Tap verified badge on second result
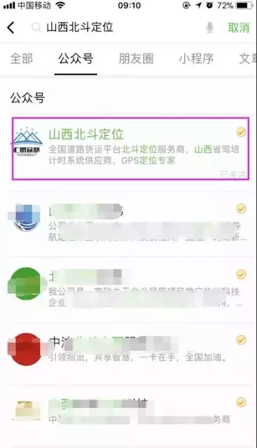This screenshot has width=257, height=448. click(241, 208)
